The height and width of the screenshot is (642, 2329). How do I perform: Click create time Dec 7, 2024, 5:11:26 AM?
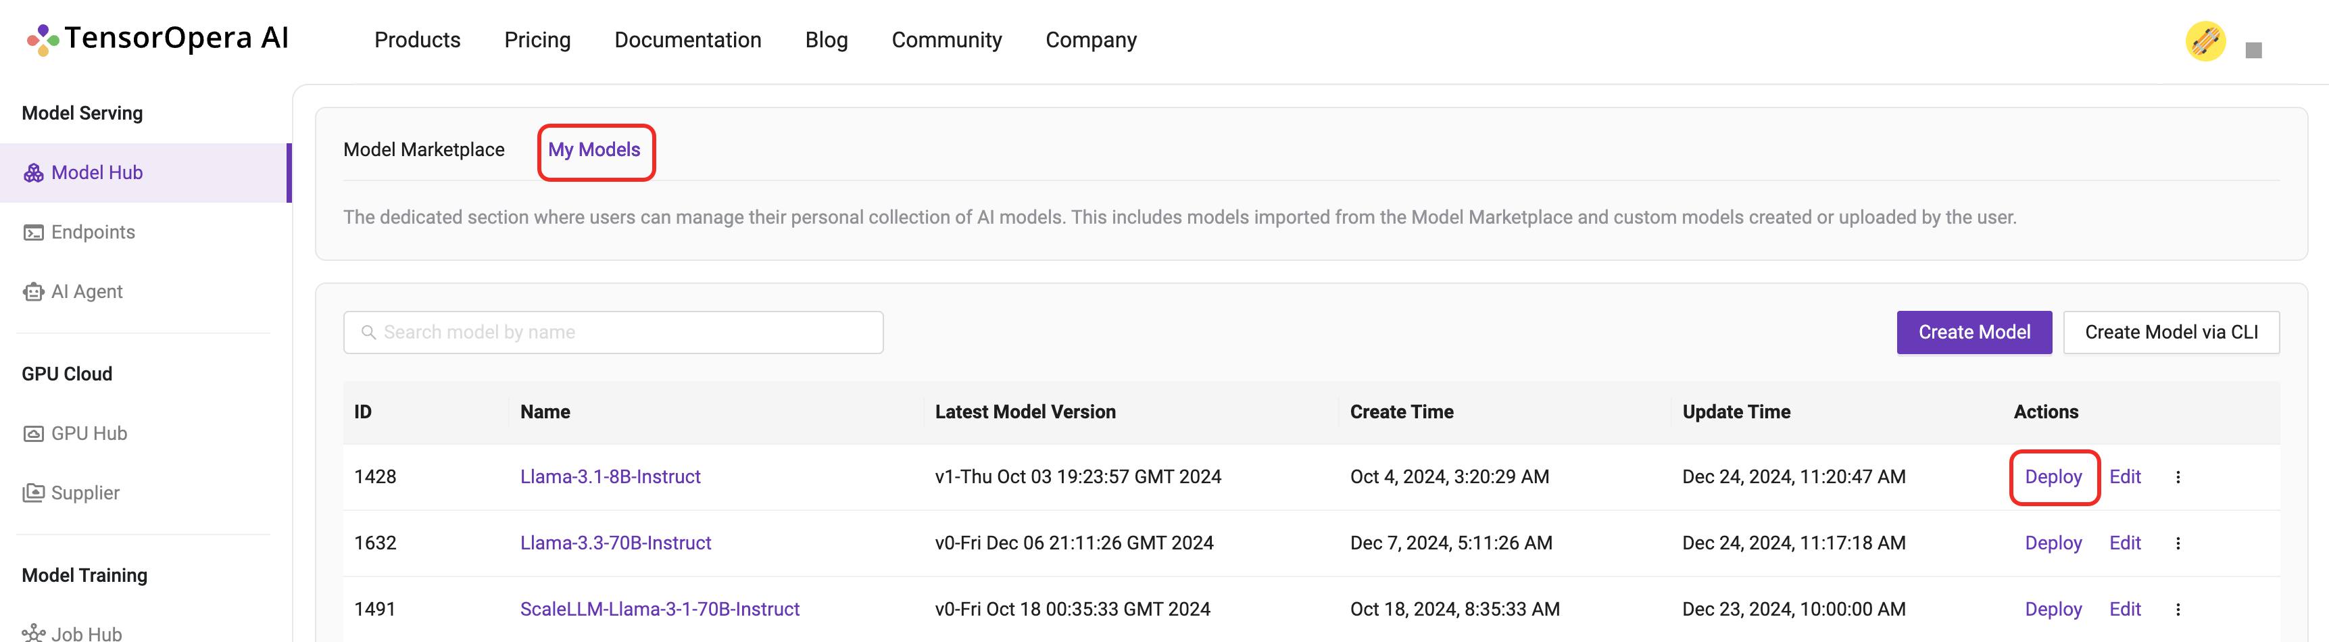(1451, 543)
